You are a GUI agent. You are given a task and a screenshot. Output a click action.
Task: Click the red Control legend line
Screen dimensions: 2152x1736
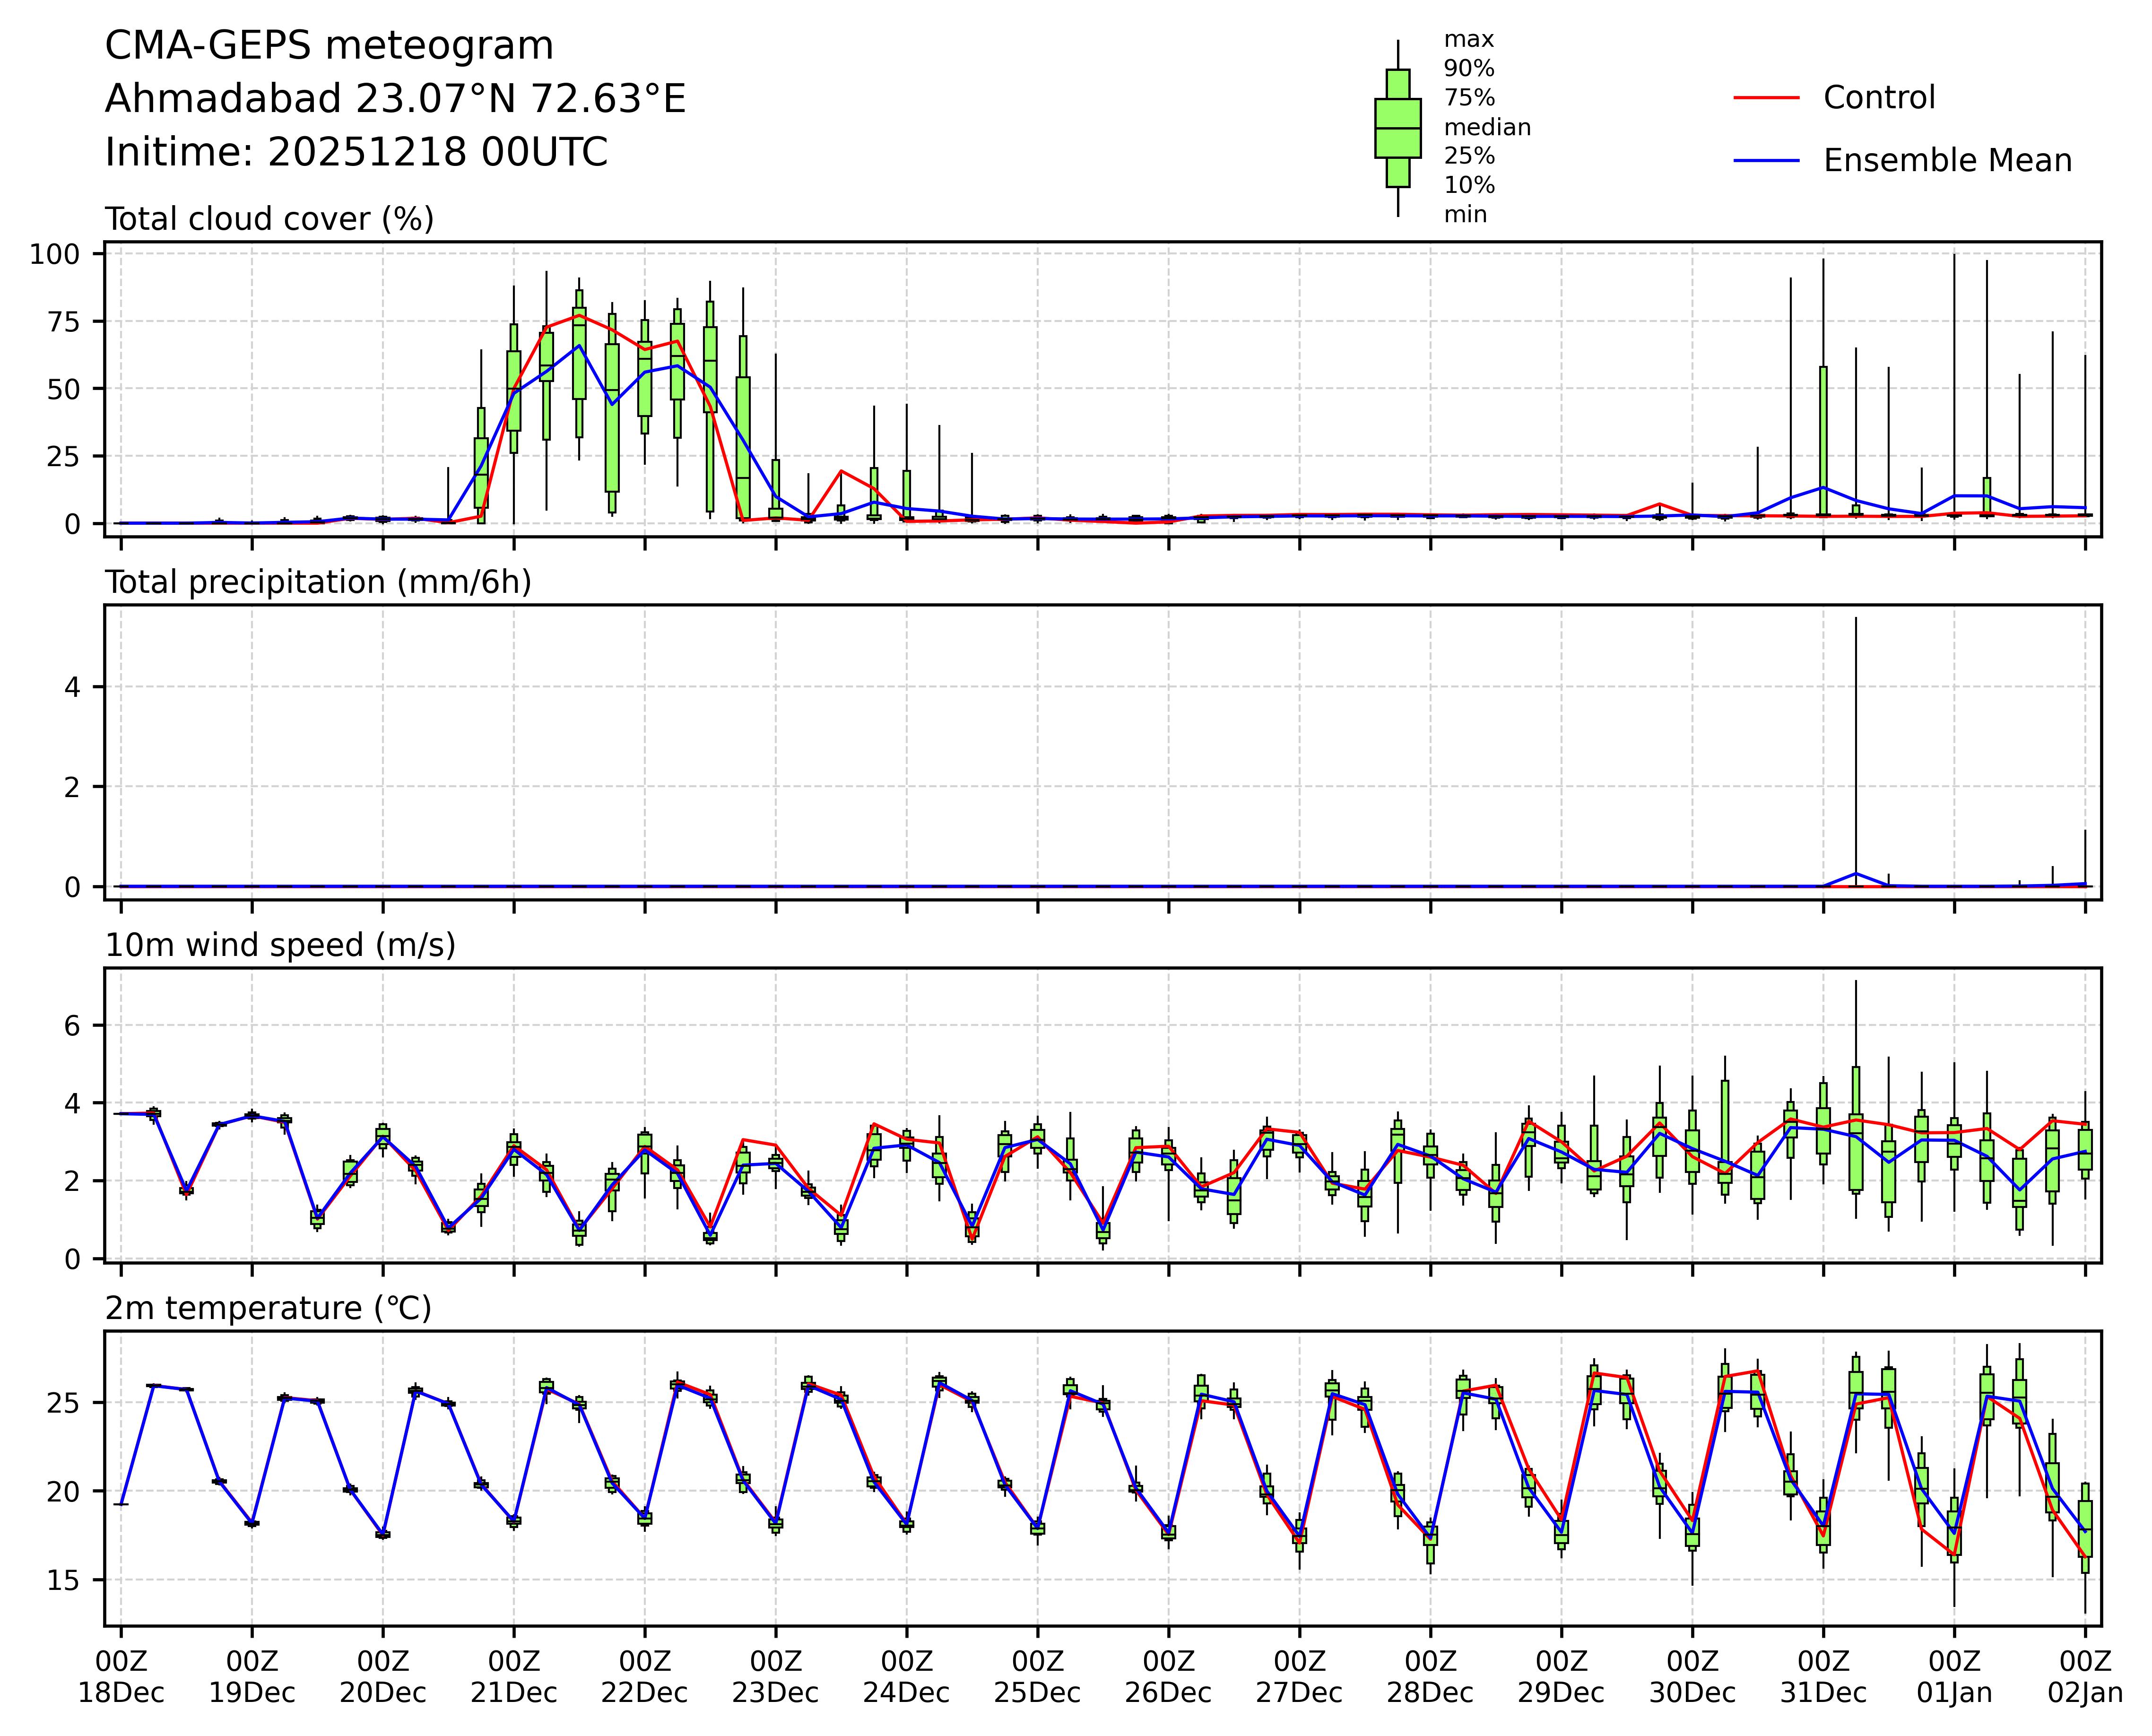coord(1766,98)
